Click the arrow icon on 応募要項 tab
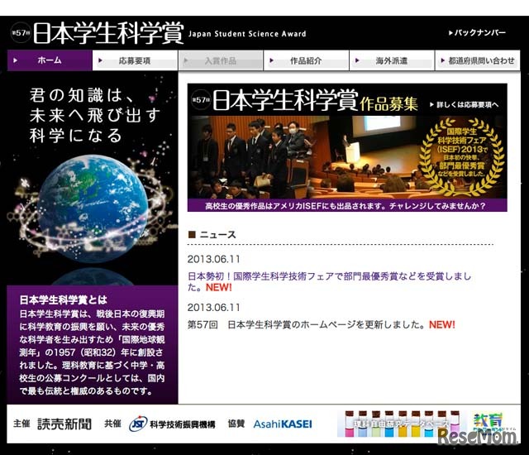 point(100,60)
